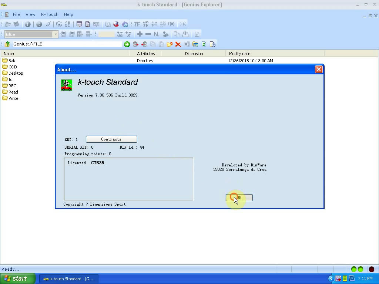Open the Blue color scheme dropdown
379x284 pixels.
pos(56,34)
